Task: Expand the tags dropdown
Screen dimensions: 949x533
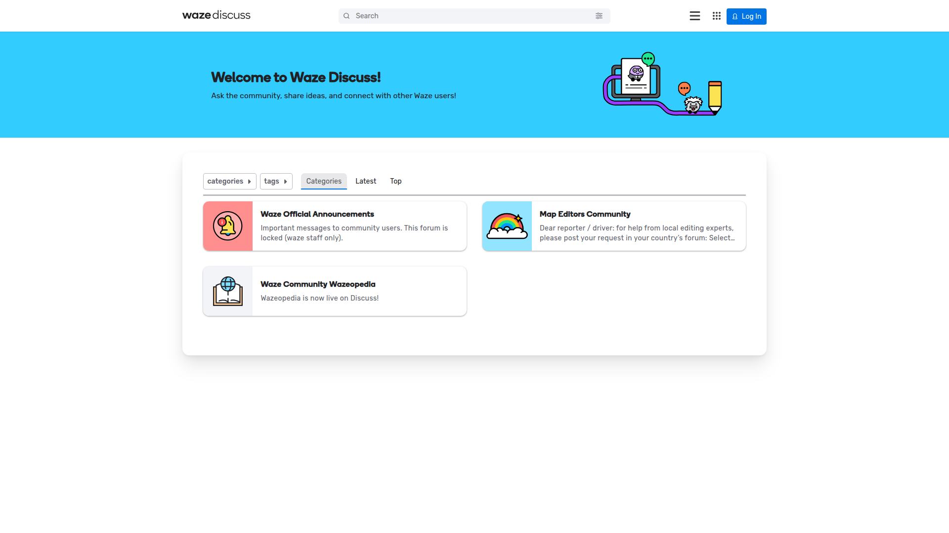Action: pyautogui.click(x=276, y=181)
